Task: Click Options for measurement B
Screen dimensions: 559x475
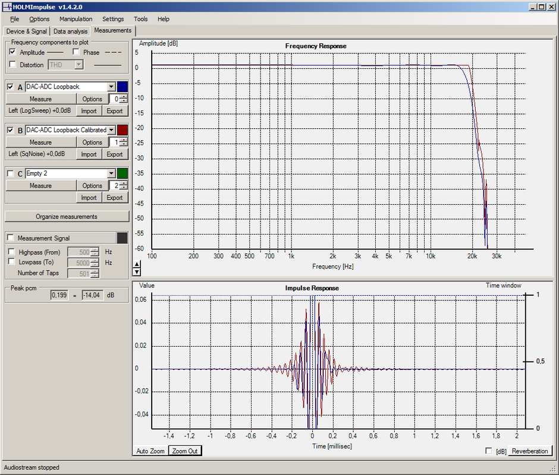Action: (x=92, y=142)
